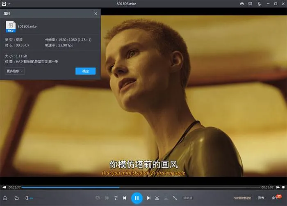Click the 类型 视频 type text
This screenshot has width=287, height=206.
tap(14, 39)
